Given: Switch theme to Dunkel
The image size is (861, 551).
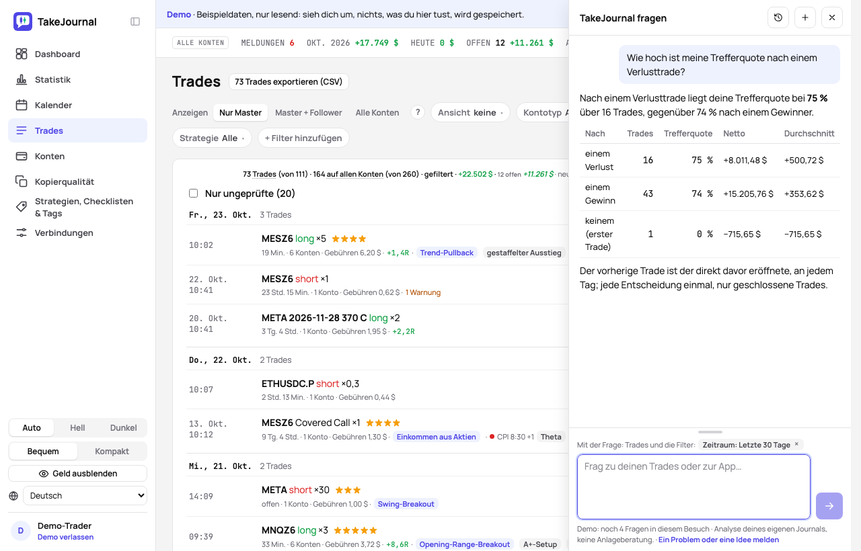Looking at the screenshot, I should (123, 428).
